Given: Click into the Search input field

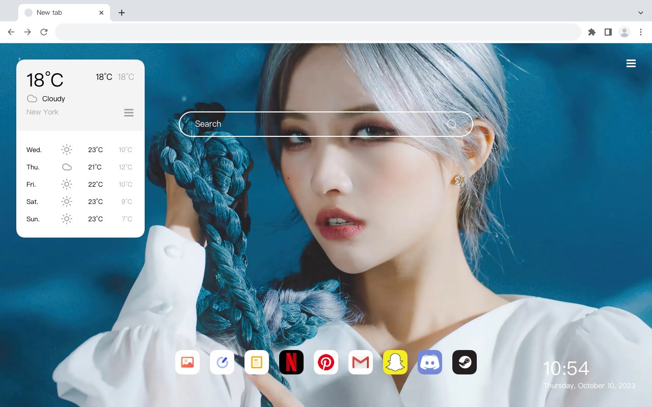Looking at the screenshot, I should (326, 124).
